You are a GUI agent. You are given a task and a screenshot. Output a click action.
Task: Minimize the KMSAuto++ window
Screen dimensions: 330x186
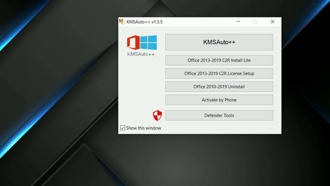coord(238,22)
